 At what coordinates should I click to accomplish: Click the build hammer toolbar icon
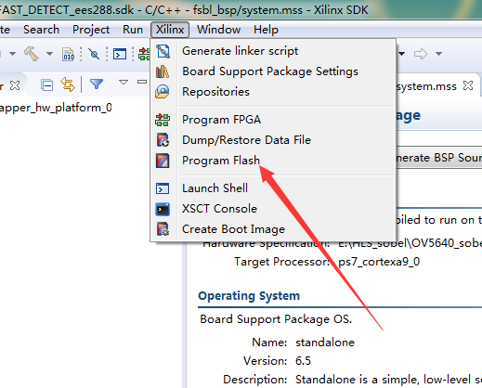click(x=32, y=54)
